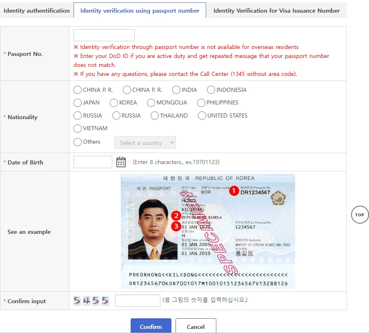Click the 'See an example' label
This screenshot has width=369, height=333.
(x=29, y=232)
